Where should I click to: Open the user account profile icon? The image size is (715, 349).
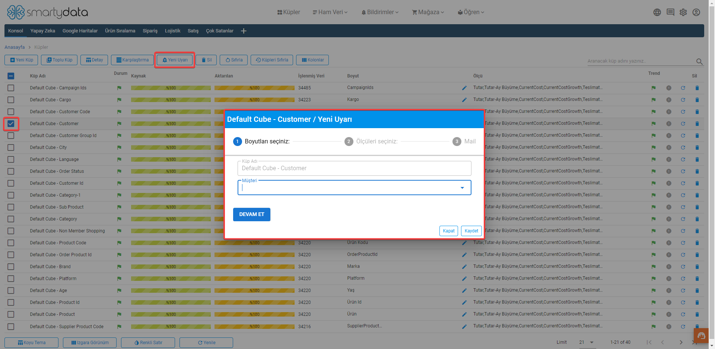(x=696, y=12)
